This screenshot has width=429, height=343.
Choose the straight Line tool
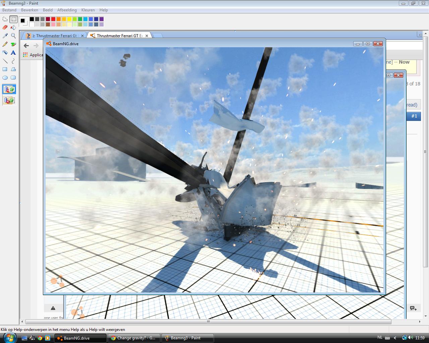pos(5,61)
